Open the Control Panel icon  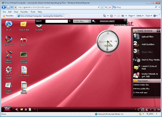click(9, 72)
